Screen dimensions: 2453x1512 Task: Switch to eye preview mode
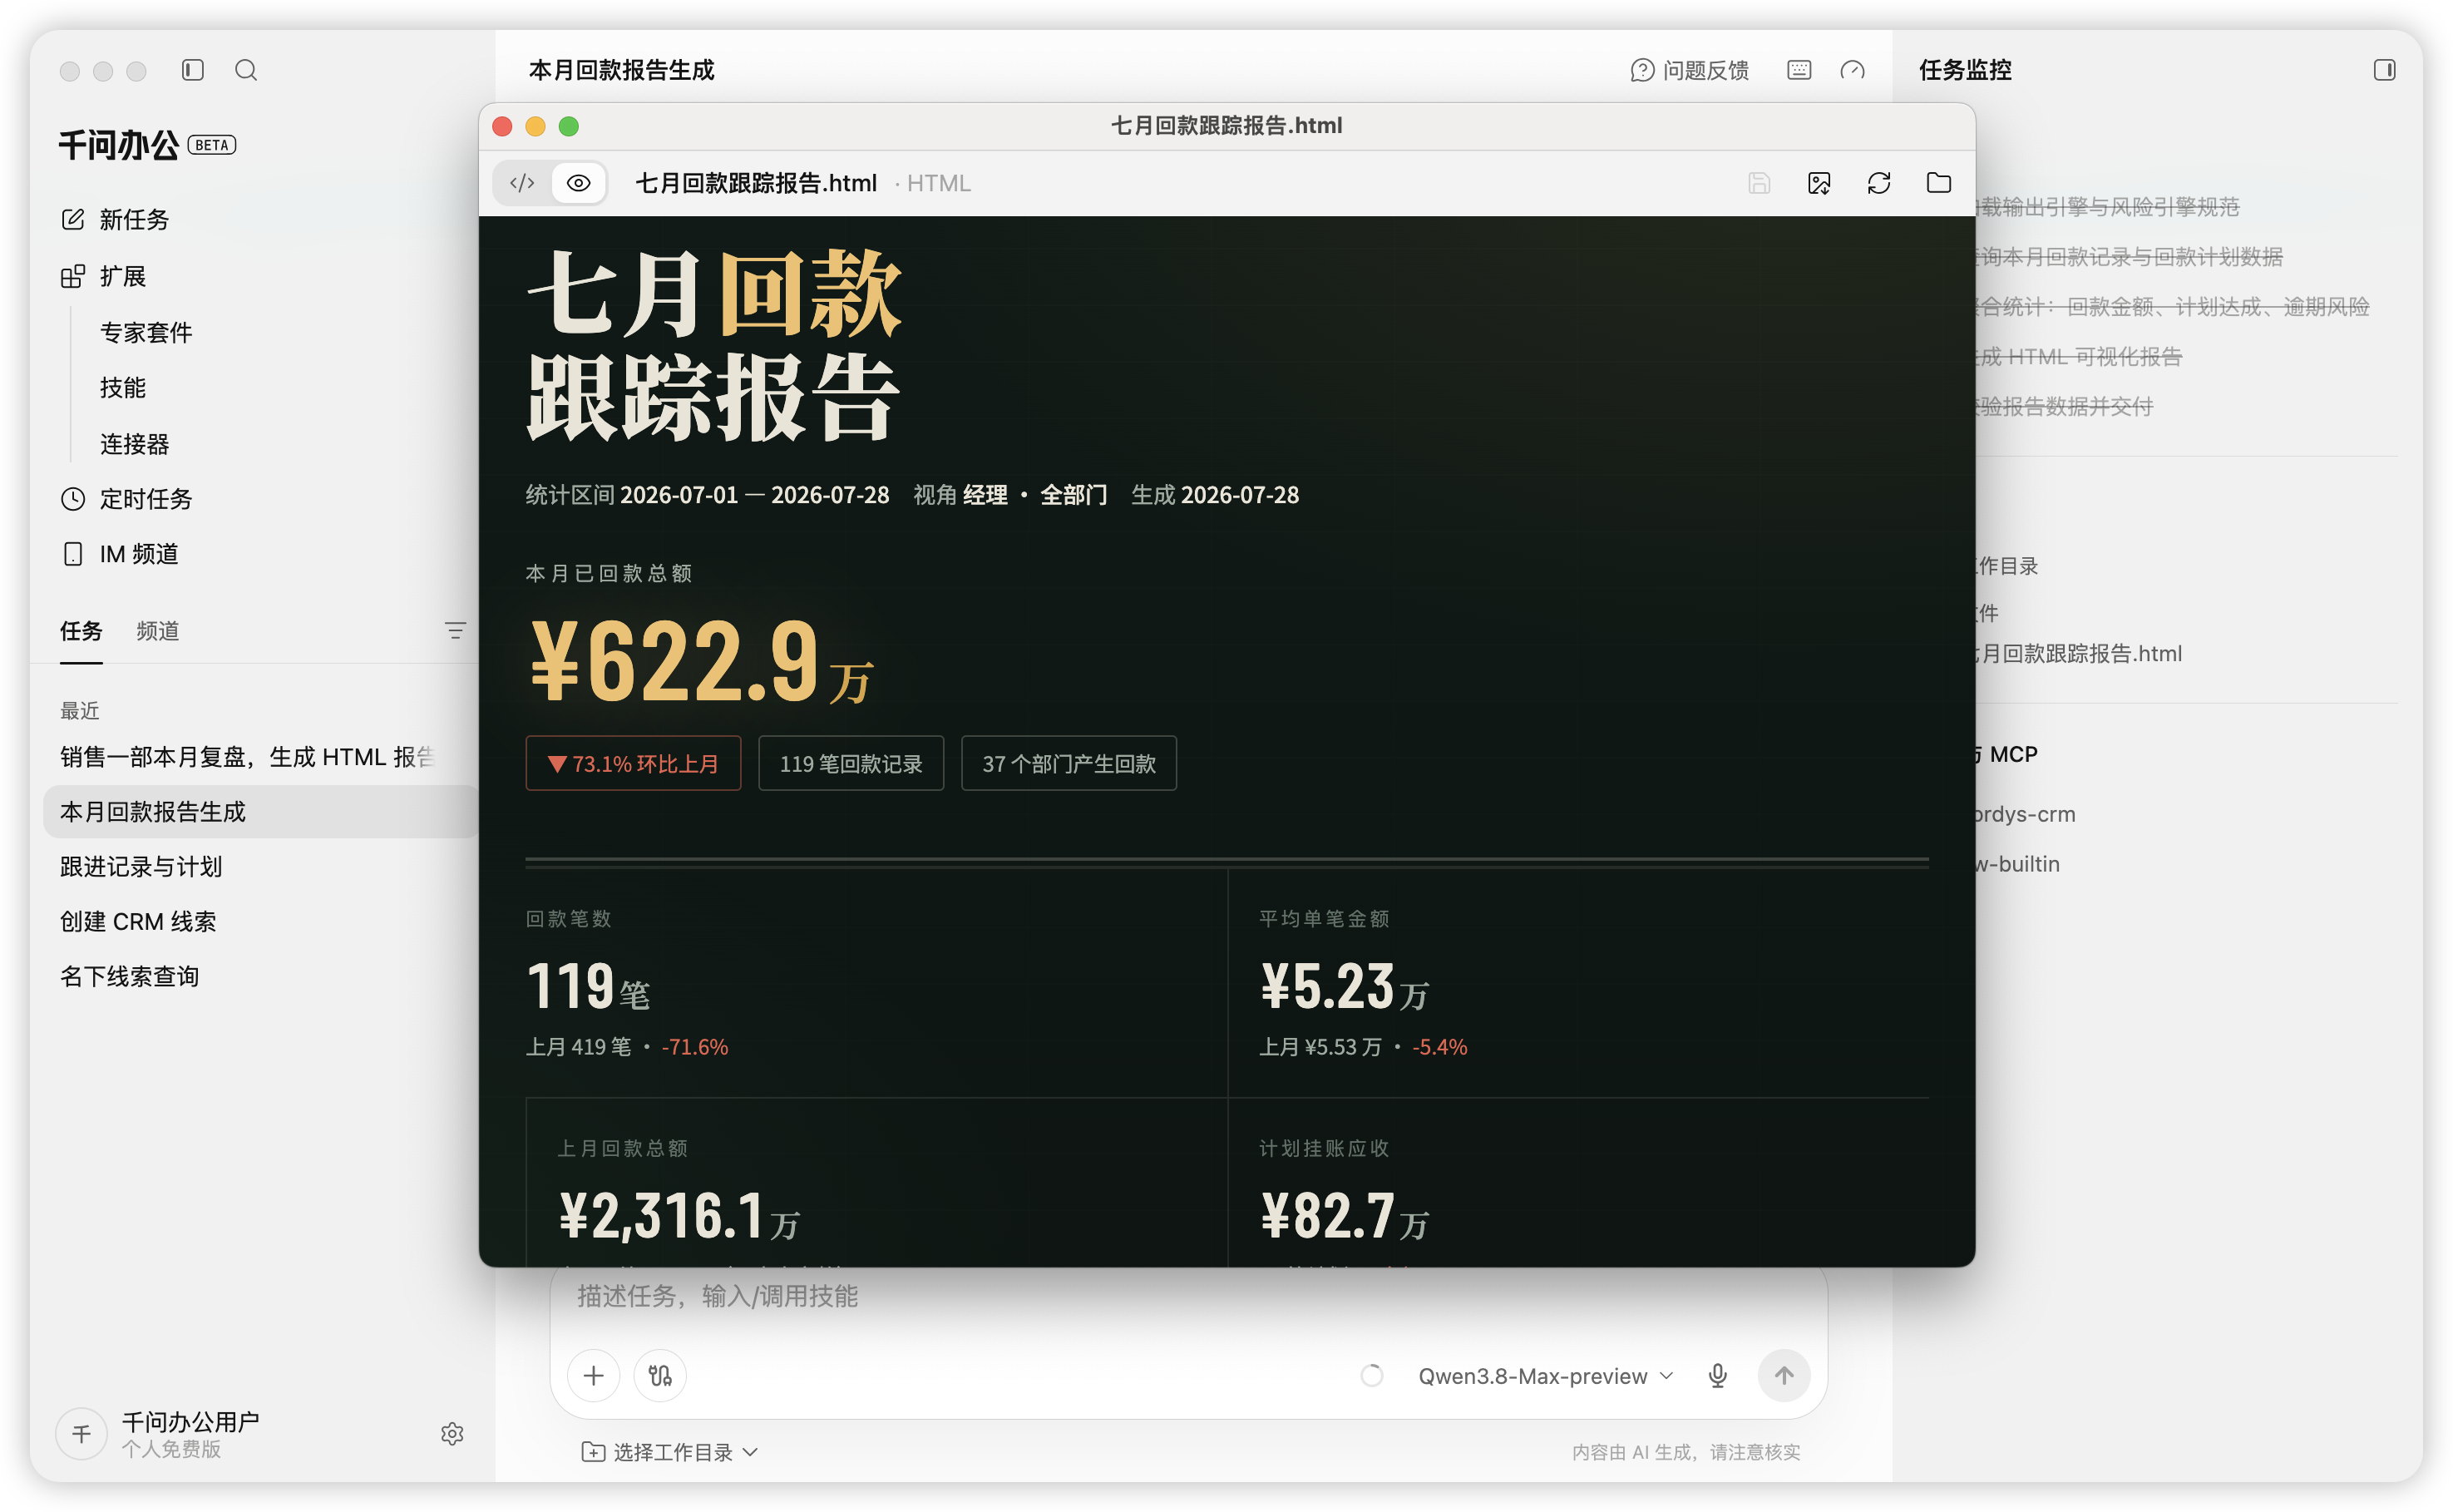point(579,183)
